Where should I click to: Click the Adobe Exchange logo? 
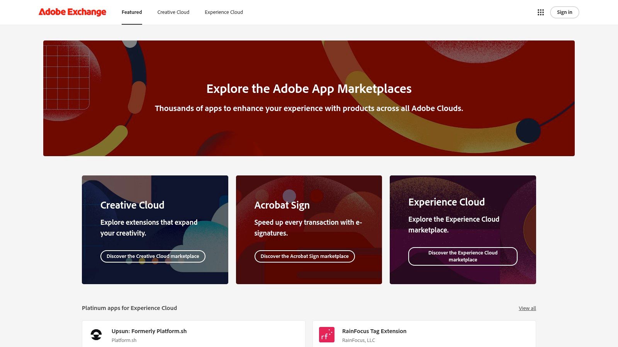pos(72,12)
